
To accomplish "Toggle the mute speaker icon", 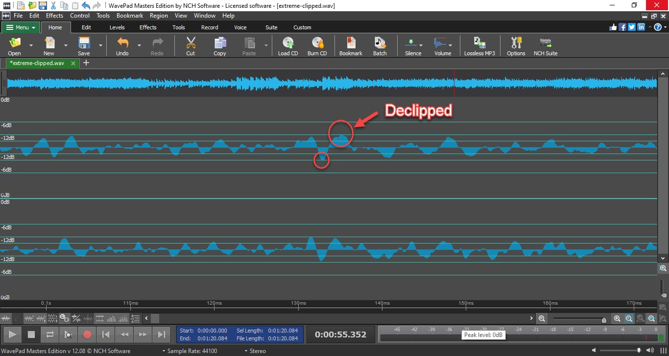I will pyautogui.click(x=594, y=350).
